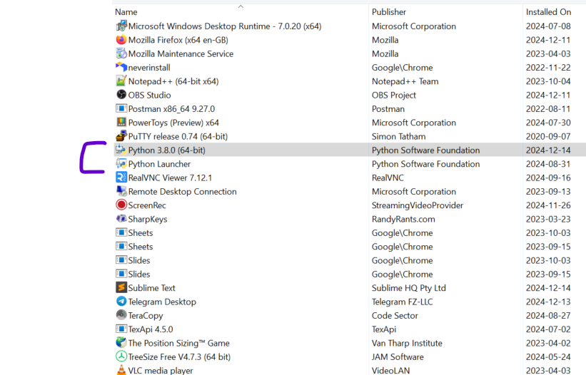Image resolution: width=586 pixels, height=375 pixels.
Task: Select the Python Launcher entry
Action: point(159,164)
